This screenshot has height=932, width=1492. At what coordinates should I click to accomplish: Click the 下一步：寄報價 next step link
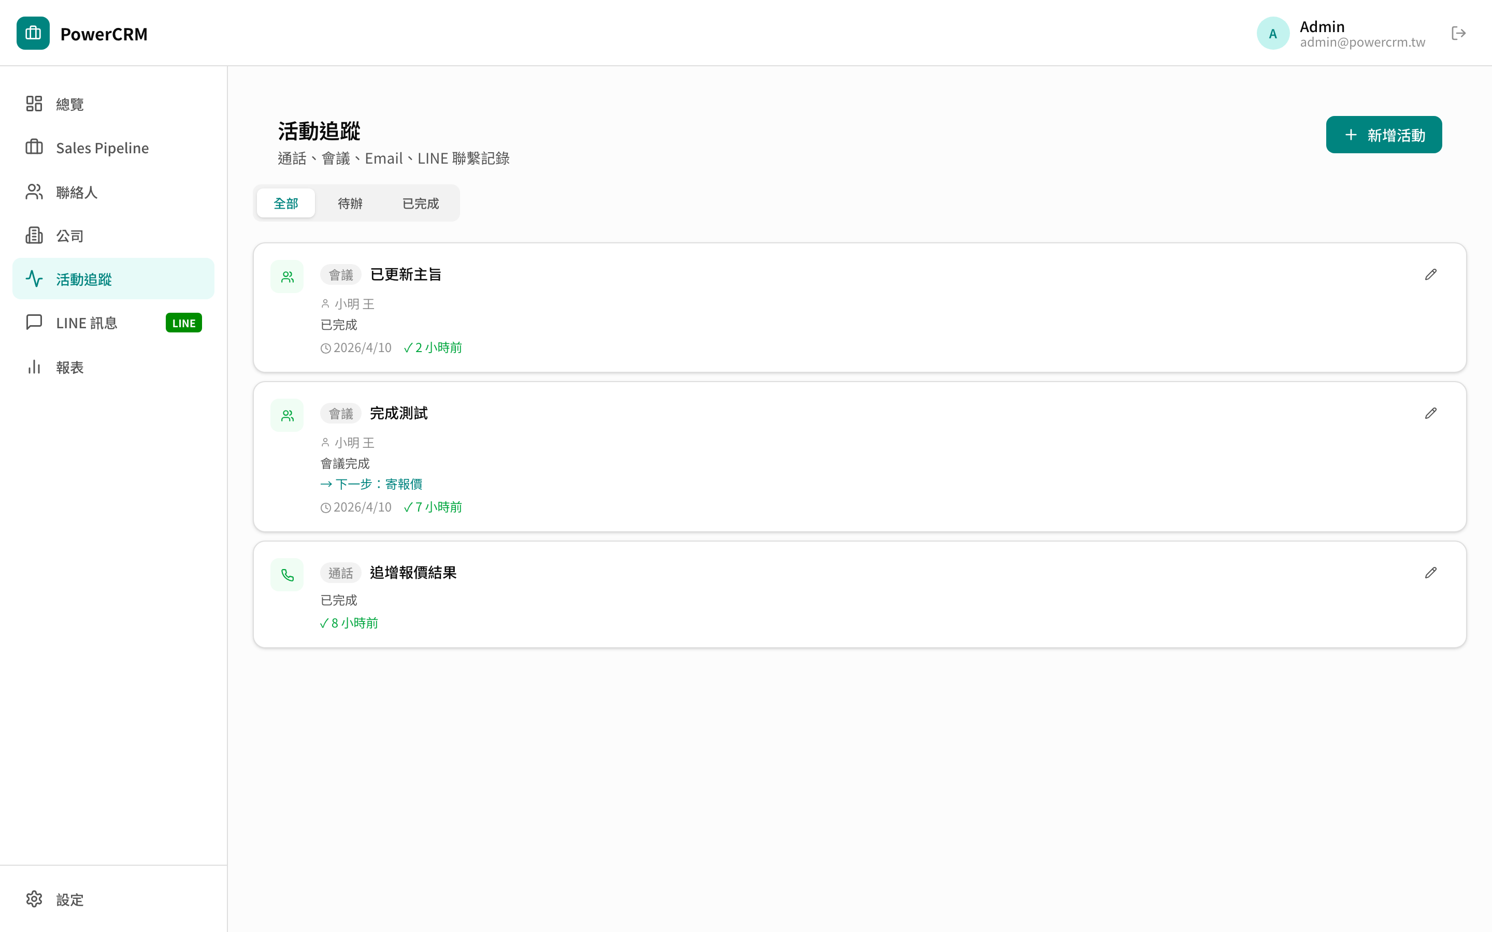(x=372, y=485)
